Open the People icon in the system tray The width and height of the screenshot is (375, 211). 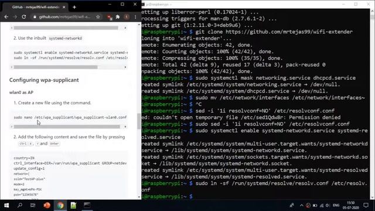[x=292, y=205]
